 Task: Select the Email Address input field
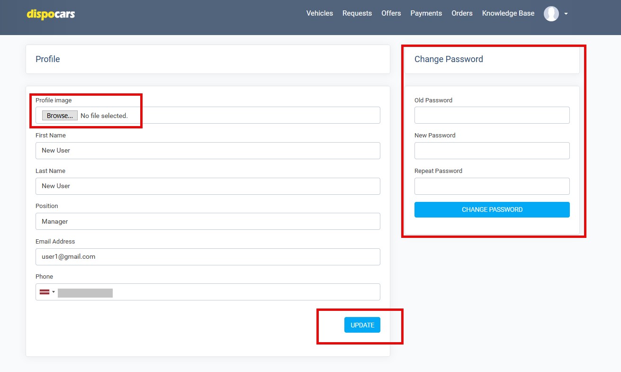coord(207,257)
